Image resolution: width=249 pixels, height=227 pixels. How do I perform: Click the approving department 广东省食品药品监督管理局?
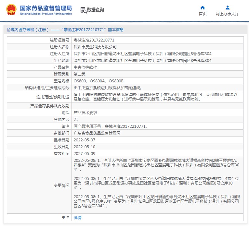(x=97, y=133)
